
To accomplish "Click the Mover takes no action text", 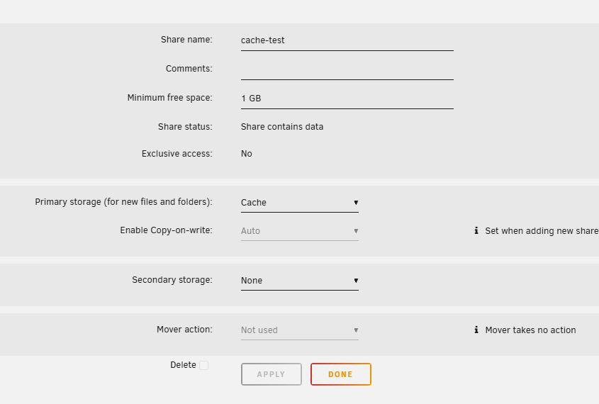I will click(531, 330).
